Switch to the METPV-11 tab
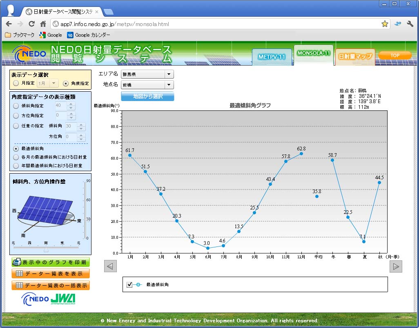Viewport: 419px width, 328px height. [x=272, y=57]
